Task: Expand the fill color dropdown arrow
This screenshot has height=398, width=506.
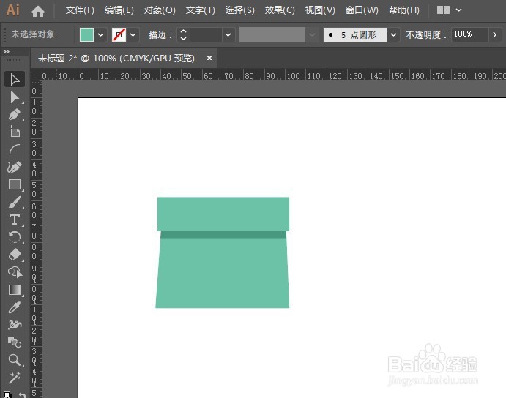Action: (100, 34)
